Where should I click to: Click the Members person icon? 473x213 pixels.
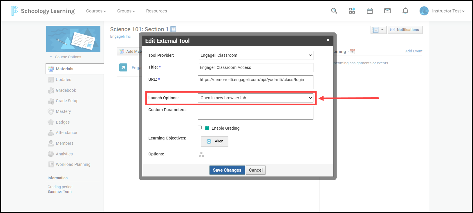tap(51, 143)
